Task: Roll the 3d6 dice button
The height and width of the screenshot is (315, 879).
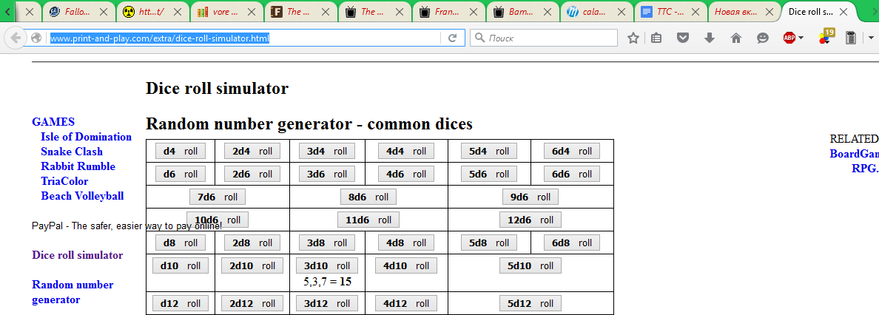Action: click(327, 175)
